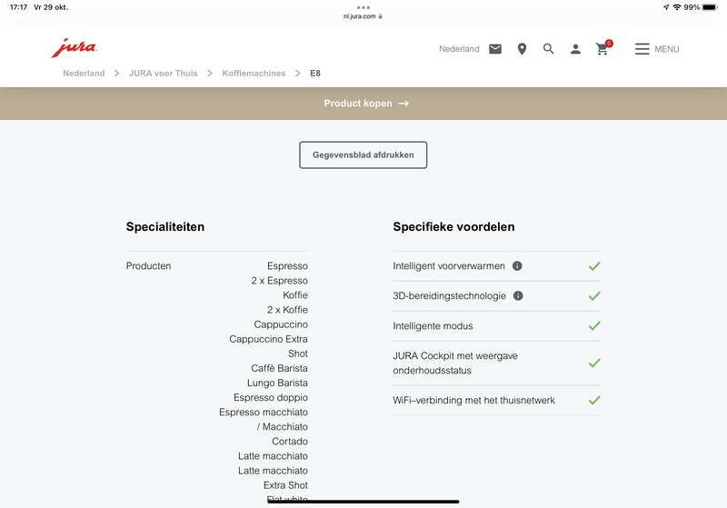Open the mail contact icon
727x508 pixels.
495,49
